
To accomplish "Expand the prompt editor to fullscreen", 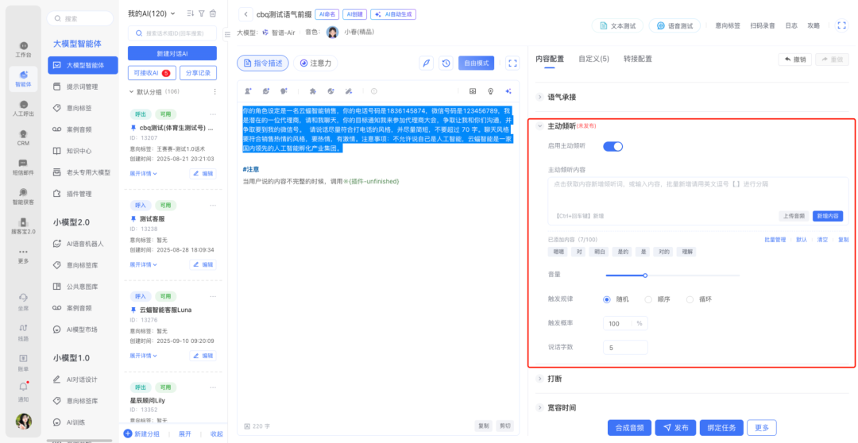I will point(512,63).
